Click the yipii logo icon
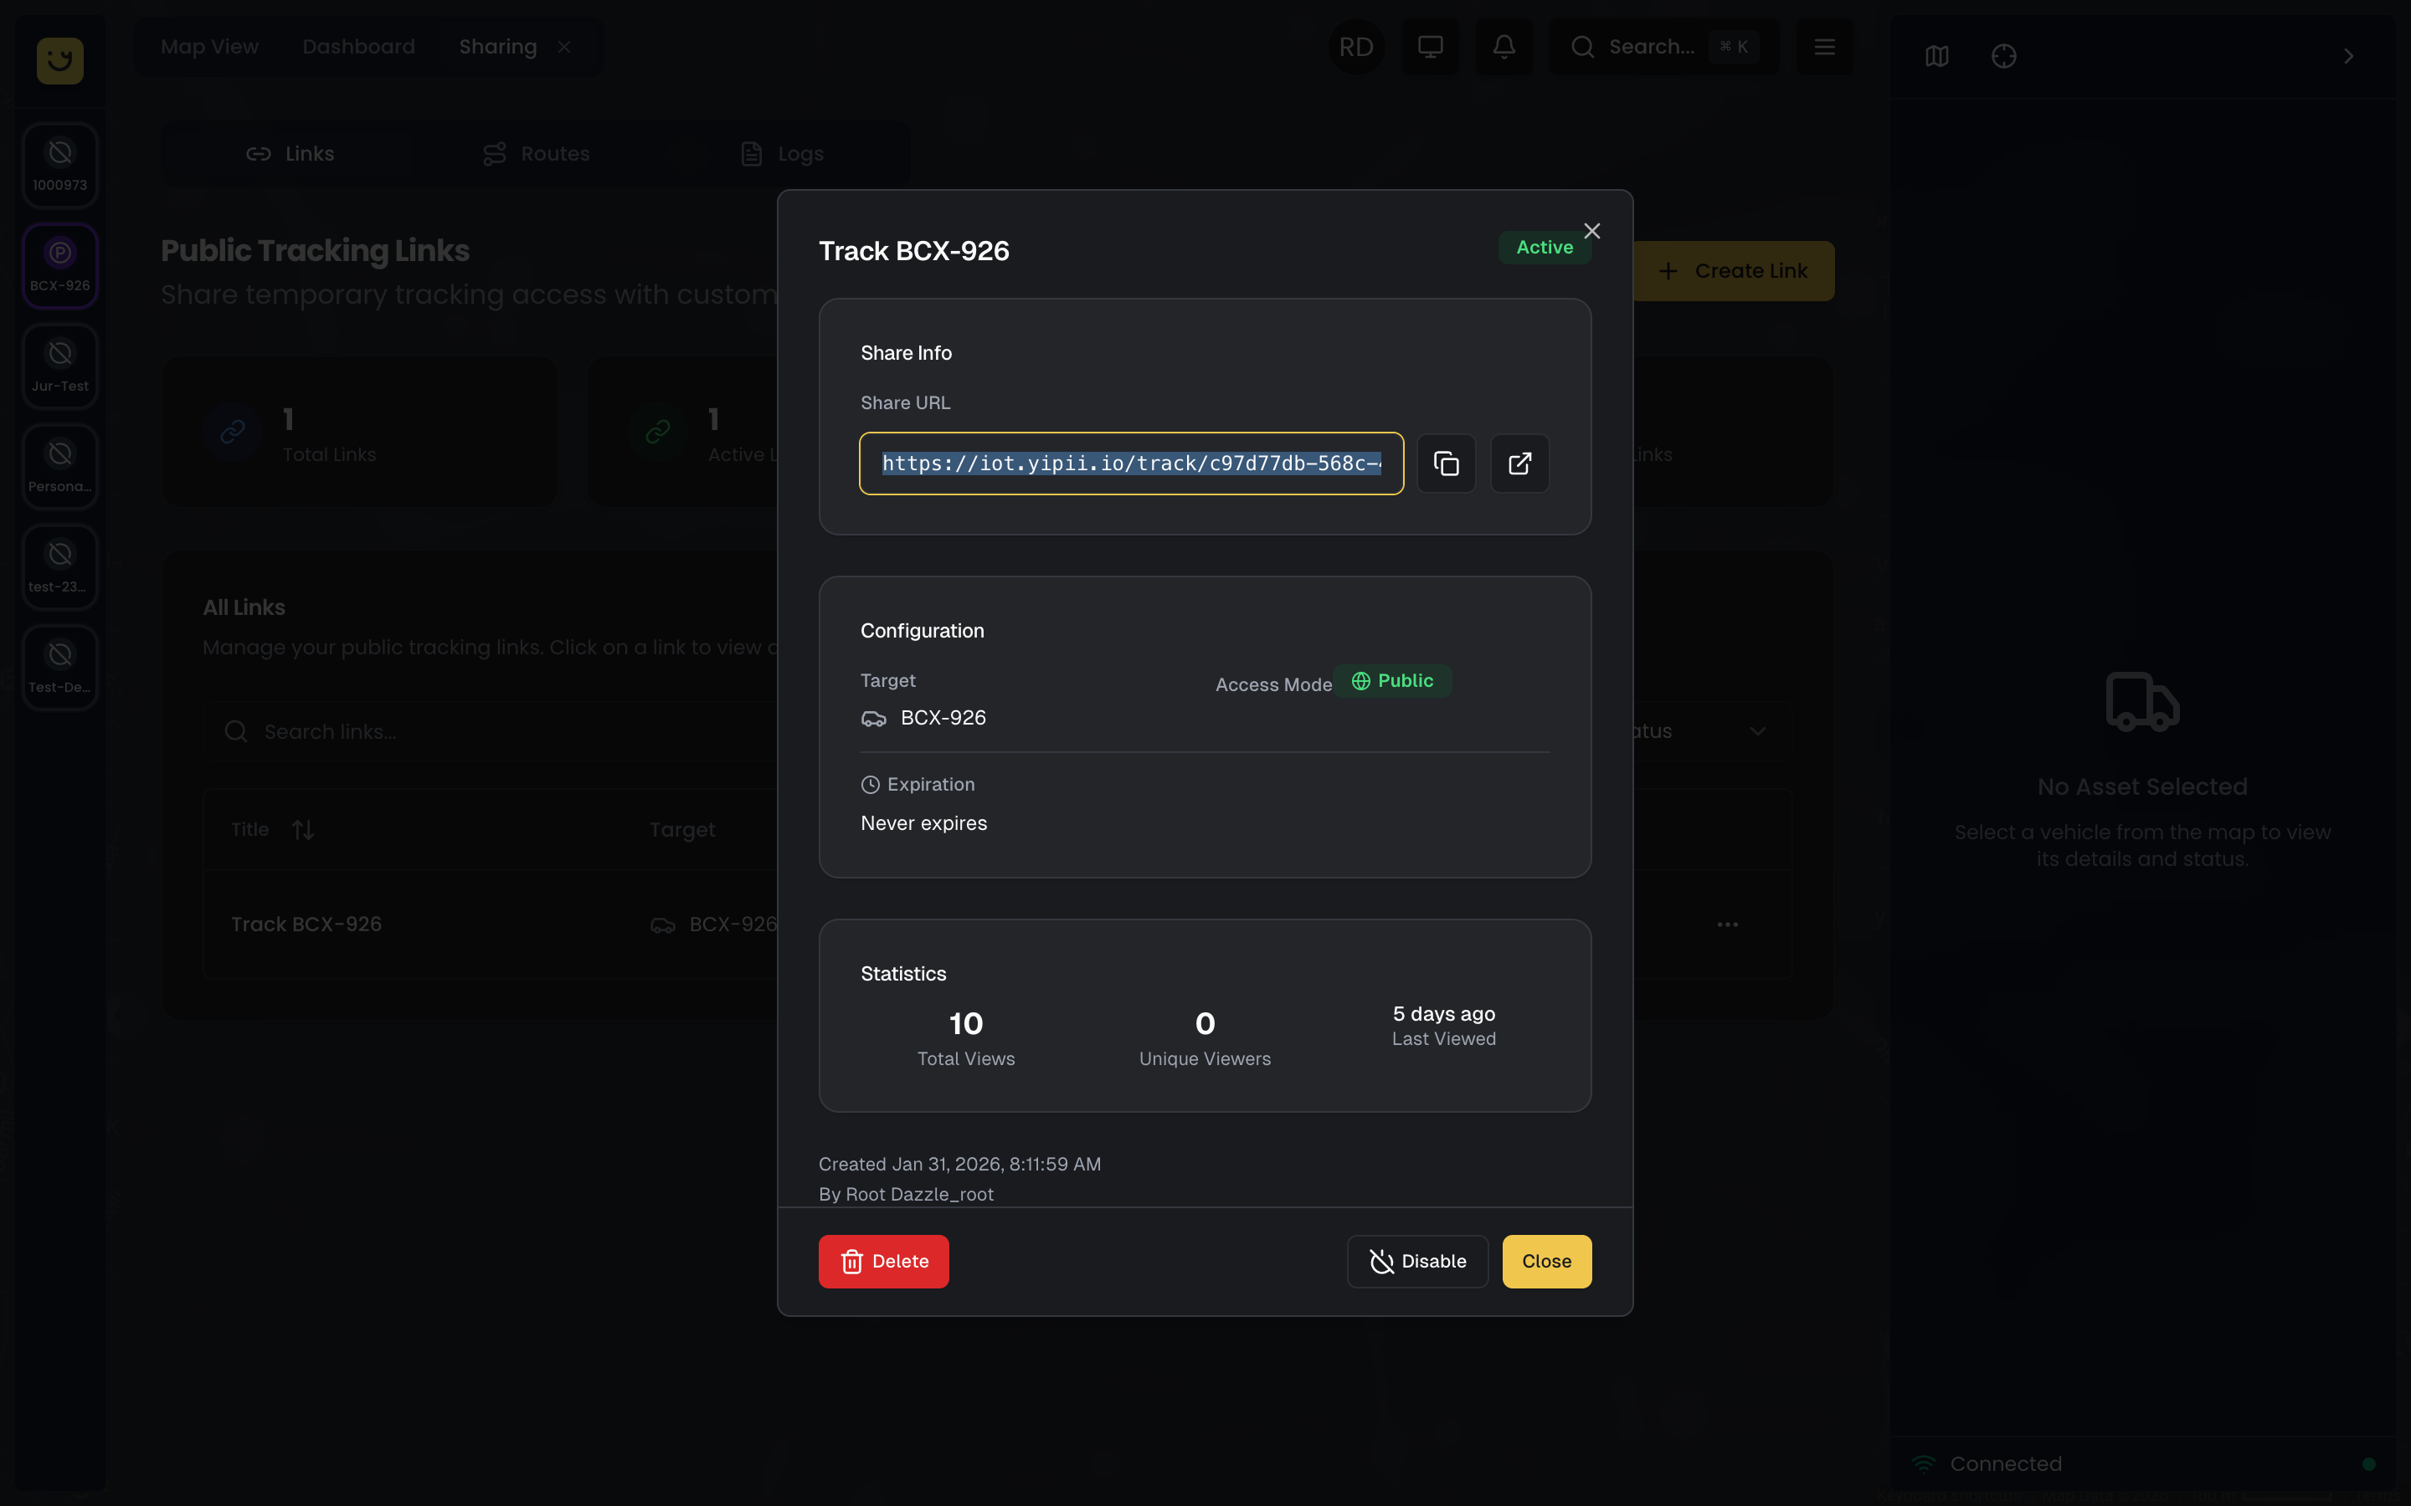This screenshot has height=1506, width=2411. coord(59,59)
